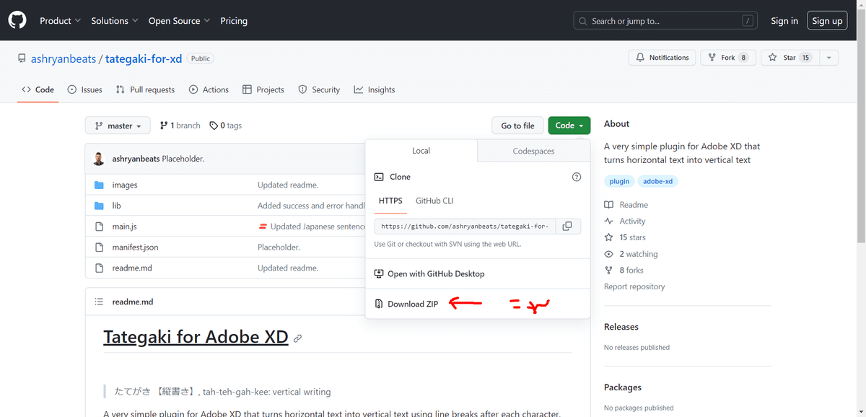This screenshot has width=866, height=417.
Task: Click the copy clone URL icon
Action: click(567, 227)
